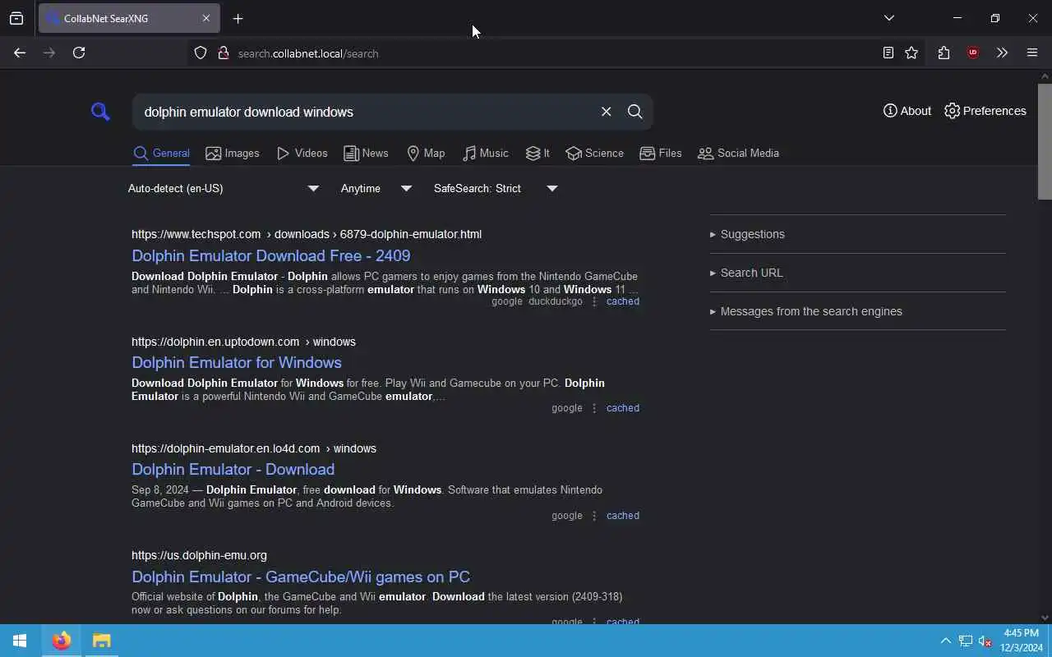Show more tools overflow chevrons
1052x657 pixels.
[1002, 53]
